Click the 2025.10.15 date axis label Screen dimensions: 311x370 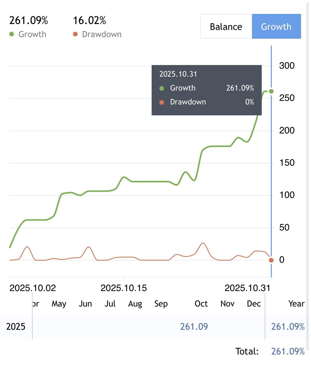124,288
